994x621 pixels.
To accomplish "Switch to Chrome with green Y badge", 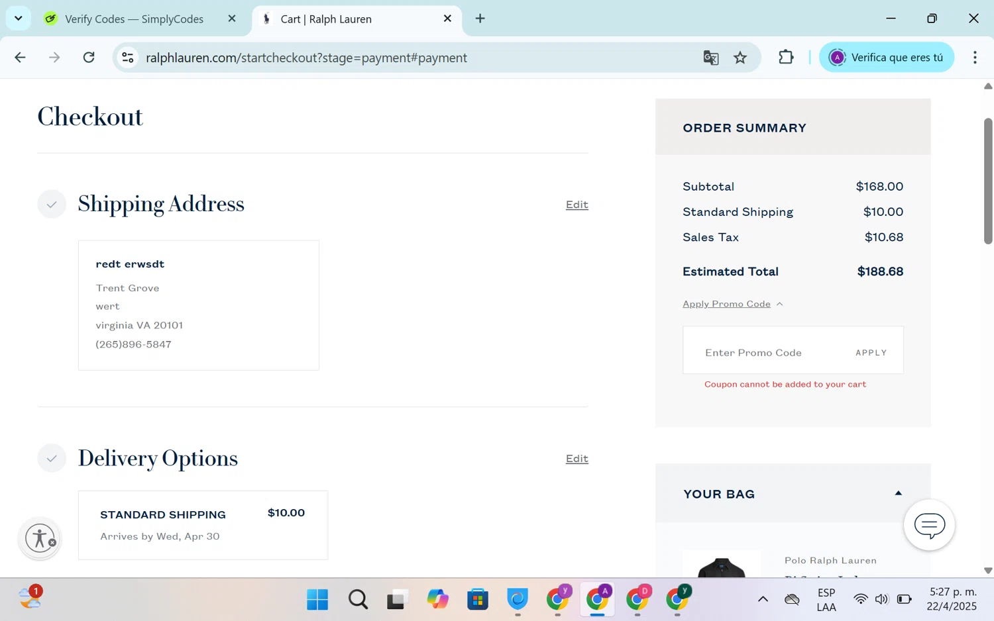I will (678, 598).
